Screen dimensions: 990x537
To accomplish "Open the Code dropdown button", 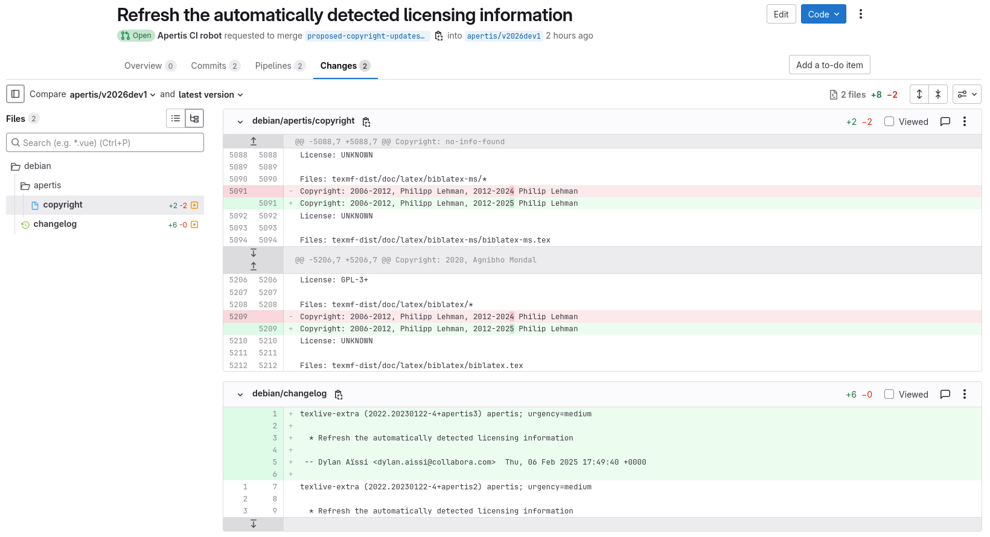I will (823, 14).
